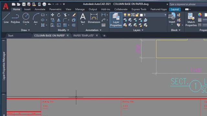Switch to PAPER TEMPLATE drawing tab
Image resolution: width=207 pixels, height=116 pixels.
(84, 35)
